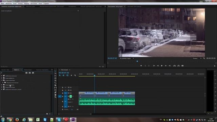Filter 32-bit color effects icon
217x122 pixels.
click(30, 73)
